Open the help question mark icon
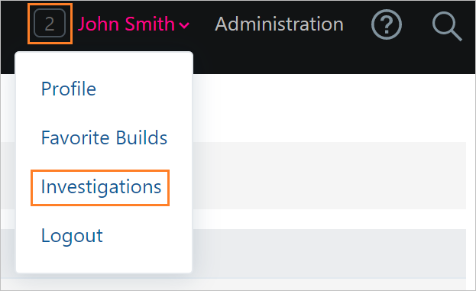 [x=387, y=24]
